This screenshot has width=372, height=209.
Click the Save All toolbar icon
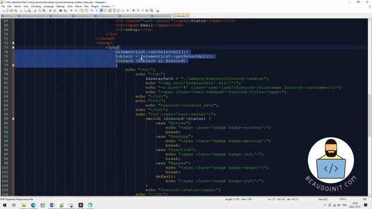pos(16,10)
